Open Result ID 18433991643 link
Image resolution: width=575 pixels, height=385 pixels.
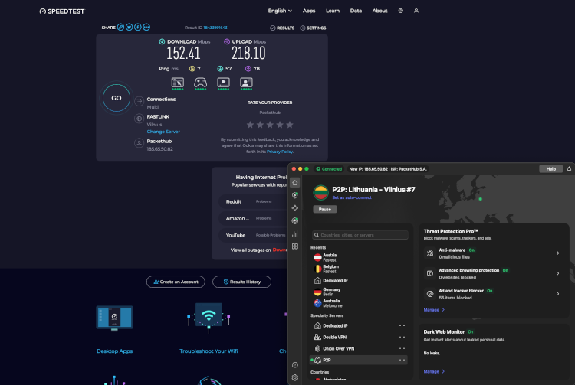215,28
